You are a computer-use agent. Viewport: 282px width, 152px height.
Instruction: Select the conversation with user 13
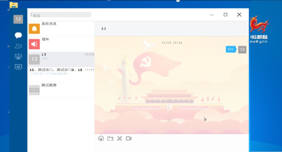(60, 58)
